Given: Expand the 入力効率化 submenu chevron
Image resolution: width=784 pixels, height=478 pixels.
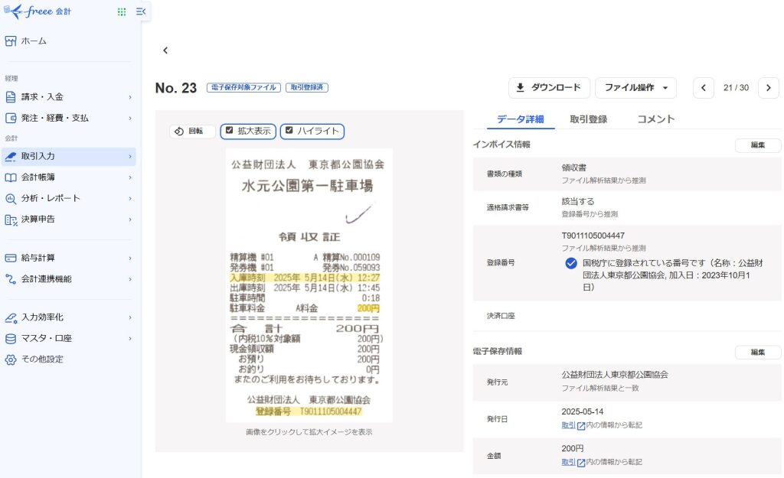Looking at the screenshot, I should click(130, 317).
